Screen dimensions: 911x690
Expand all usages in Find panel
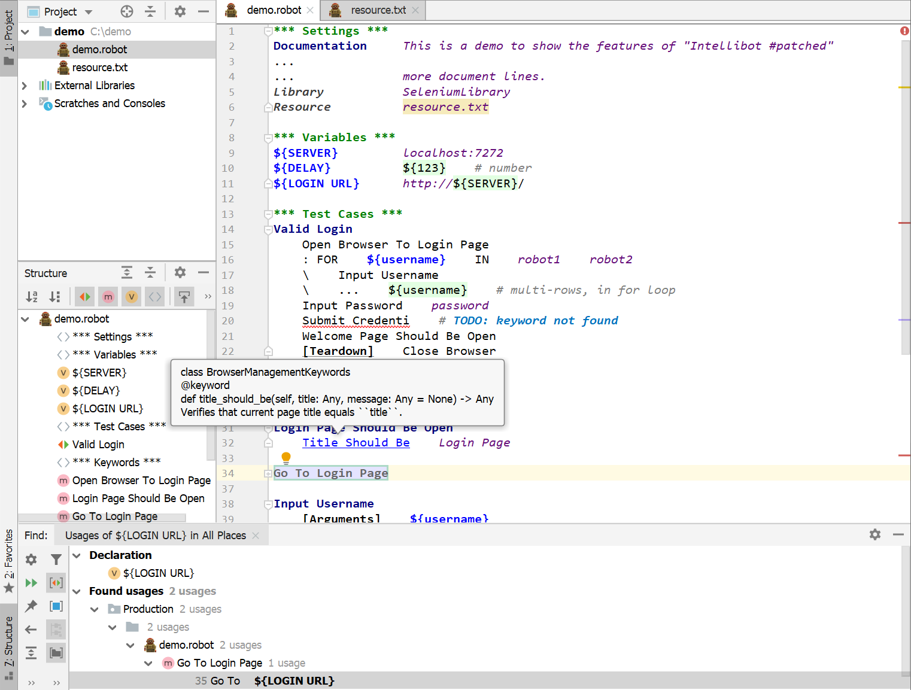(x=31, y=653)
